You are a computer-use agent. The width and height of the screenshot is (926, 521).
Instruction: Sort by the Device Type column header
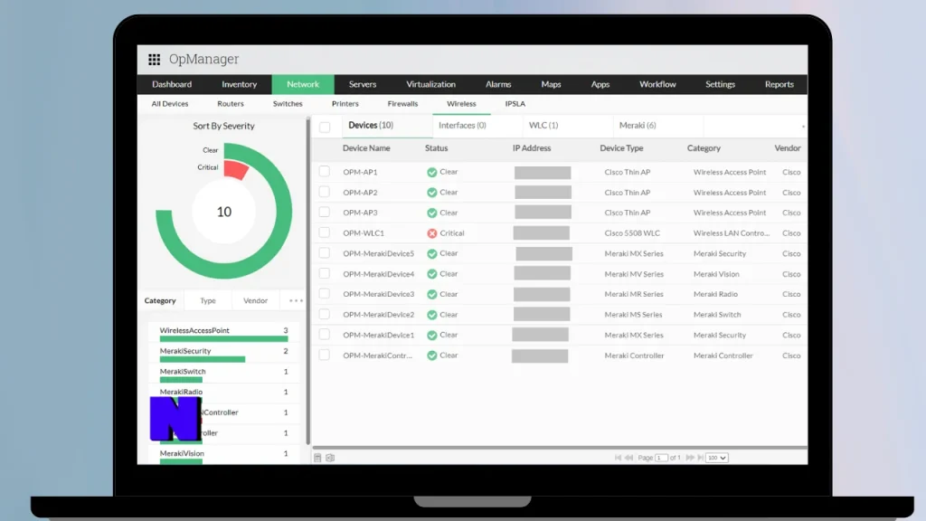pos(621,148)
